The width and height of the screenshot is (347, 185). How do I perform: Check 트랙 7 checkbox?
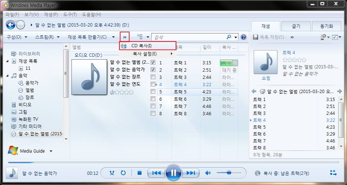point(153,106)
